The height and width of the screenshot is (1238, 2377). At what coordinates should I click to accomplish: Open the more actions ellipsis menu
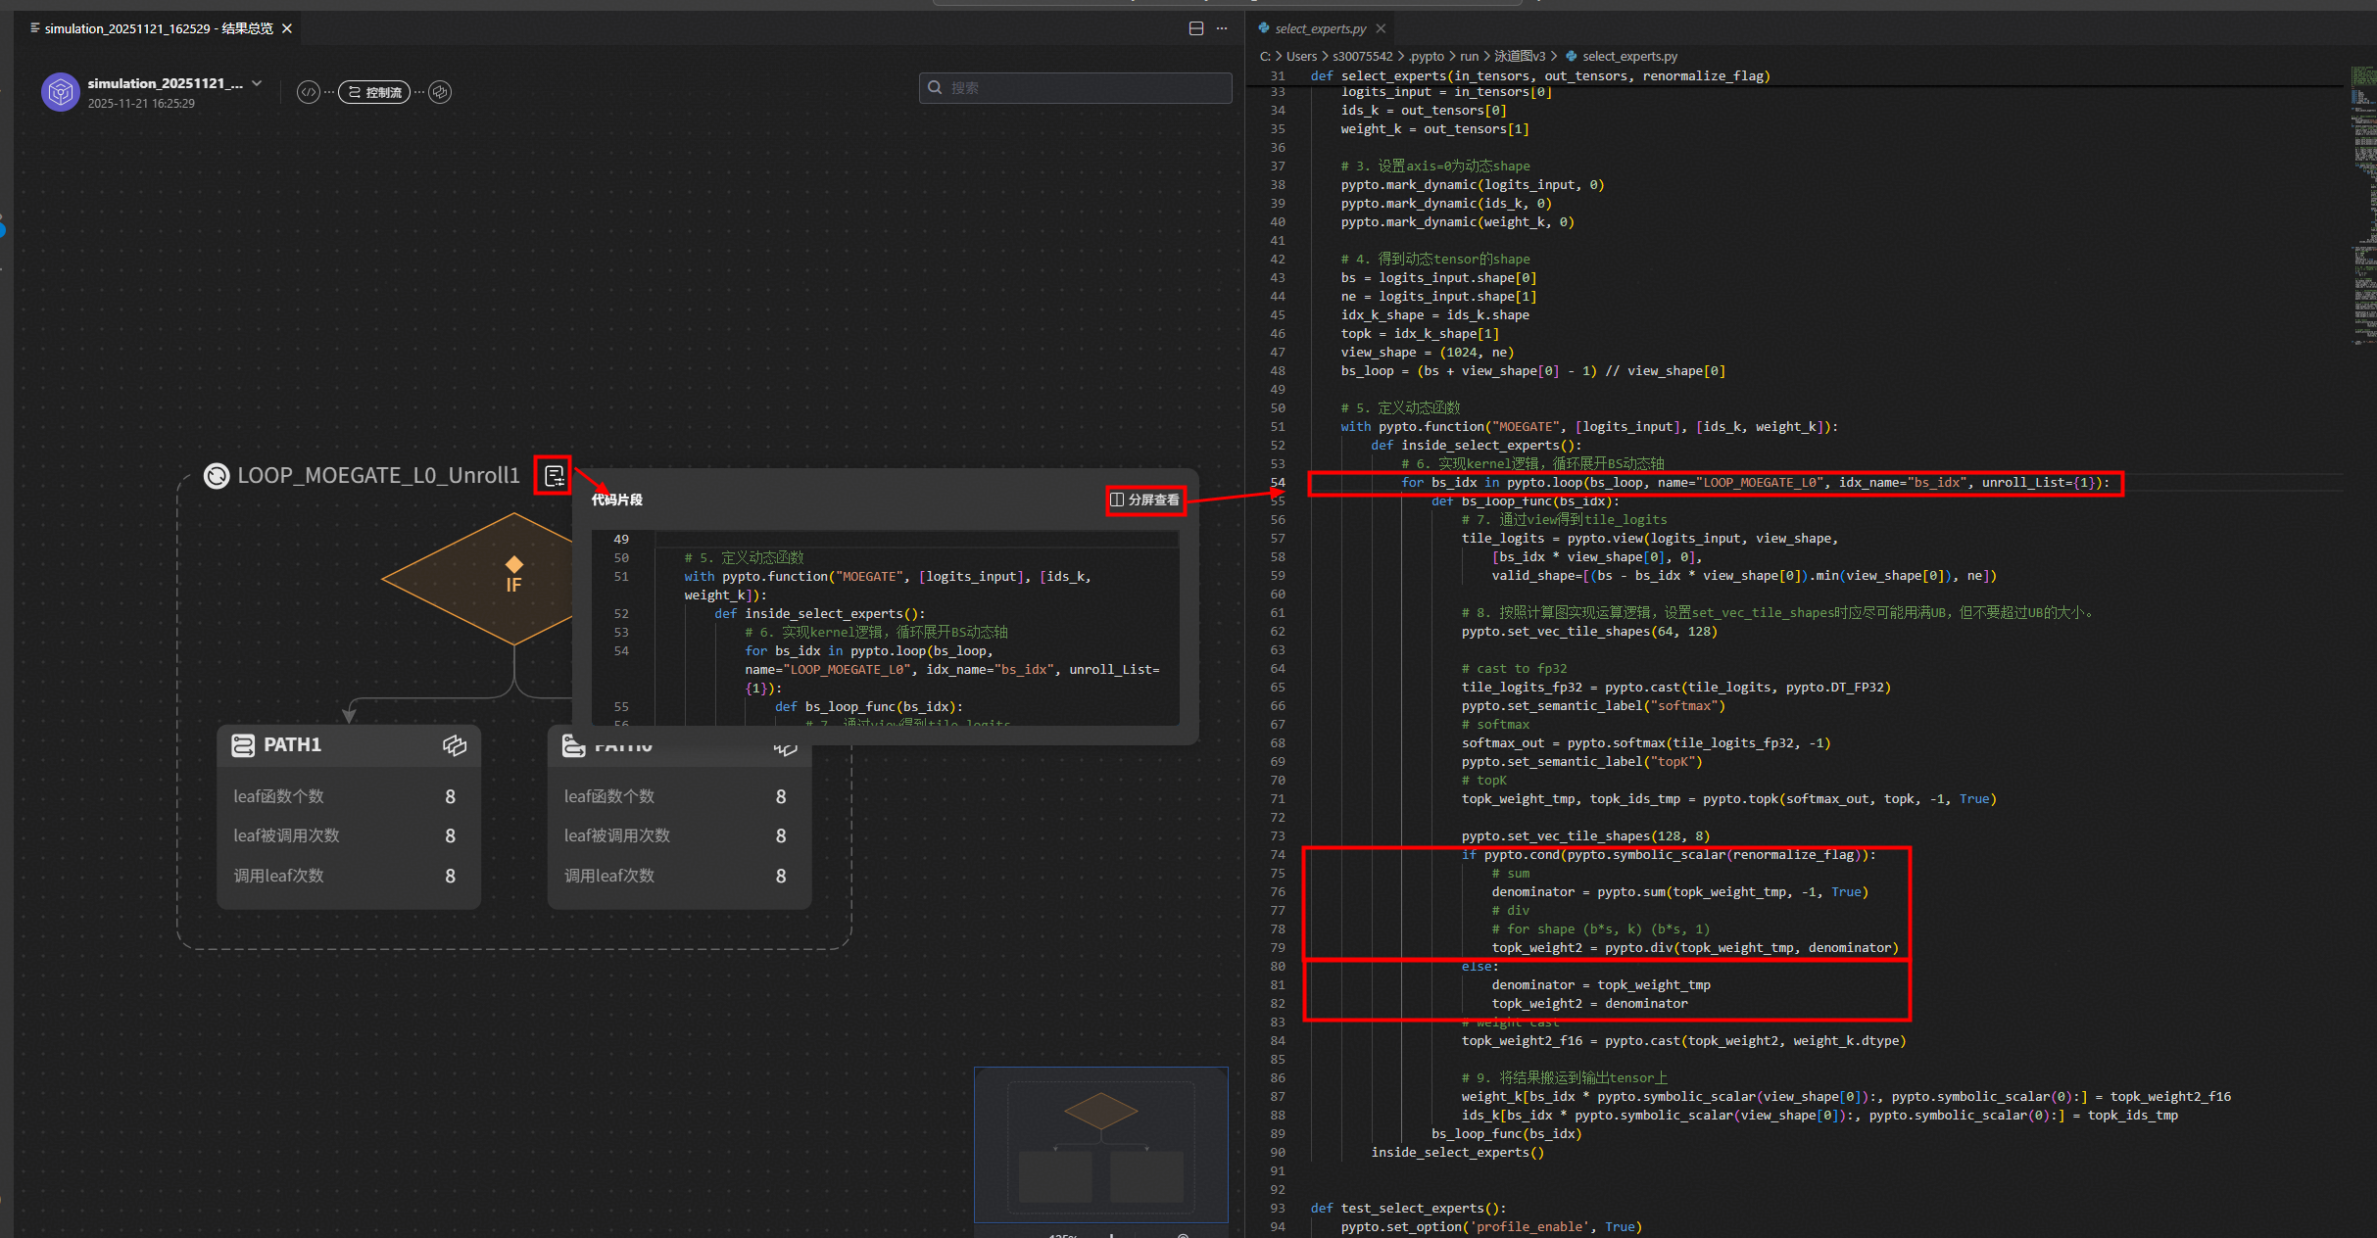(1222, 28)
